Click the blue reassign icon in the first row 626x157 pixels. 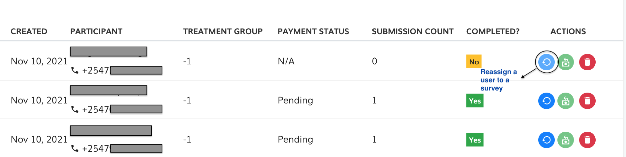pos(546,62)
